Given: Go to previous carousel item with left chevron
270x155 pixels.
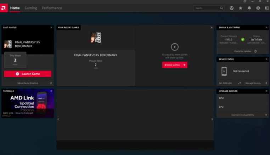Looking at the screenshot, I should click(58, 119).
